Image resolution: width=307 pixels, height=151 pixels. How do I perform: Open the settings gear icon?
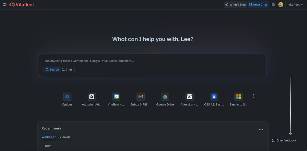273,5
